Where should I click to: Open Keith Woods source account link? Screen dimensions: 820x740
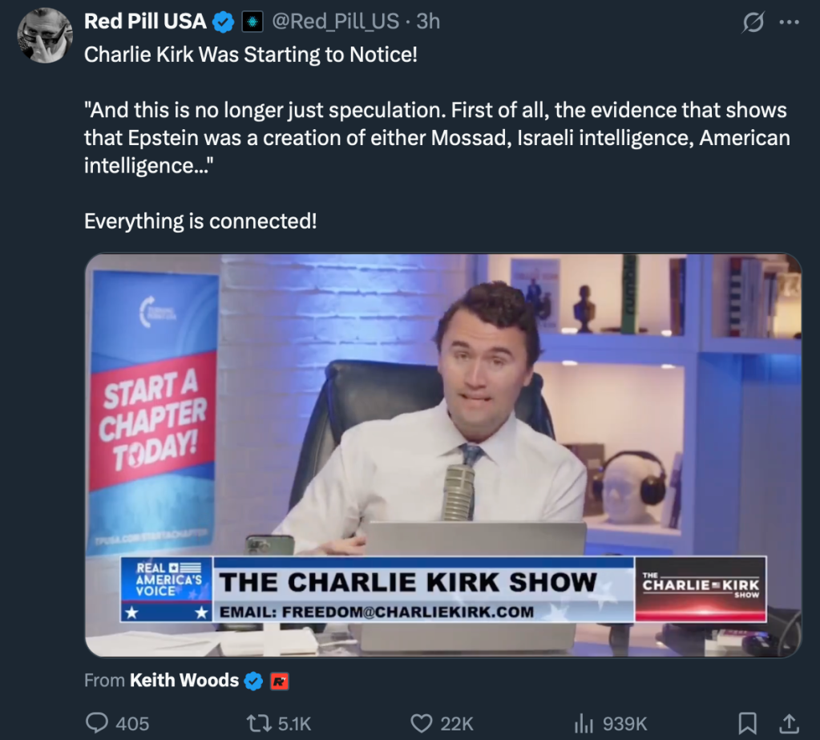(x=184, y=681)
